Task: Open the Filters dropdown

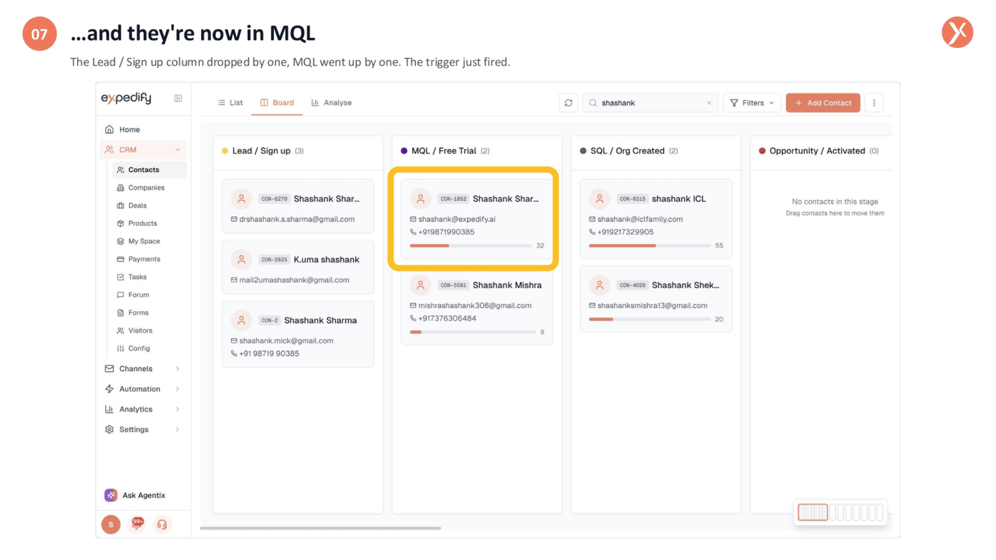Action: (752, 103)
